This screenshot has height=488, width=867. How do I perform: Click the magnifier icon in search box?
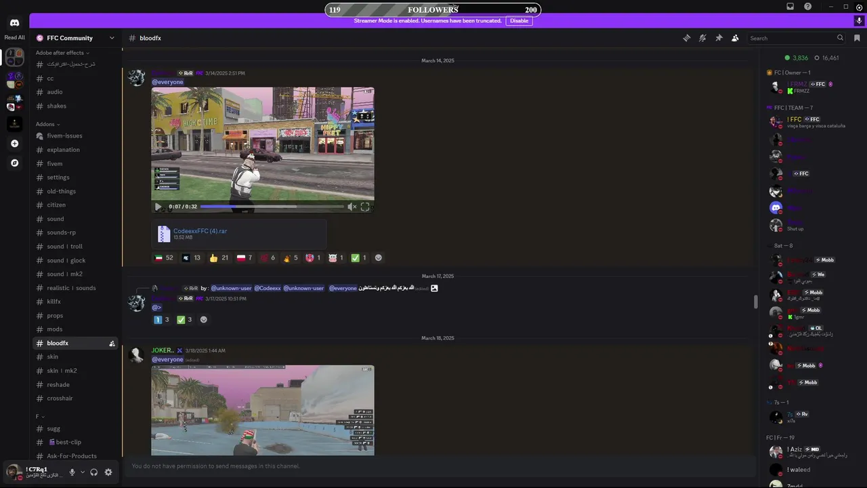(x=840, y=38)
